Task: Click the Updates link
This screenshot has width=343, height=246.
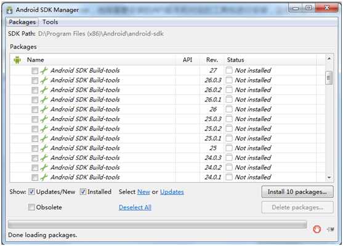Action: [172, 192]
